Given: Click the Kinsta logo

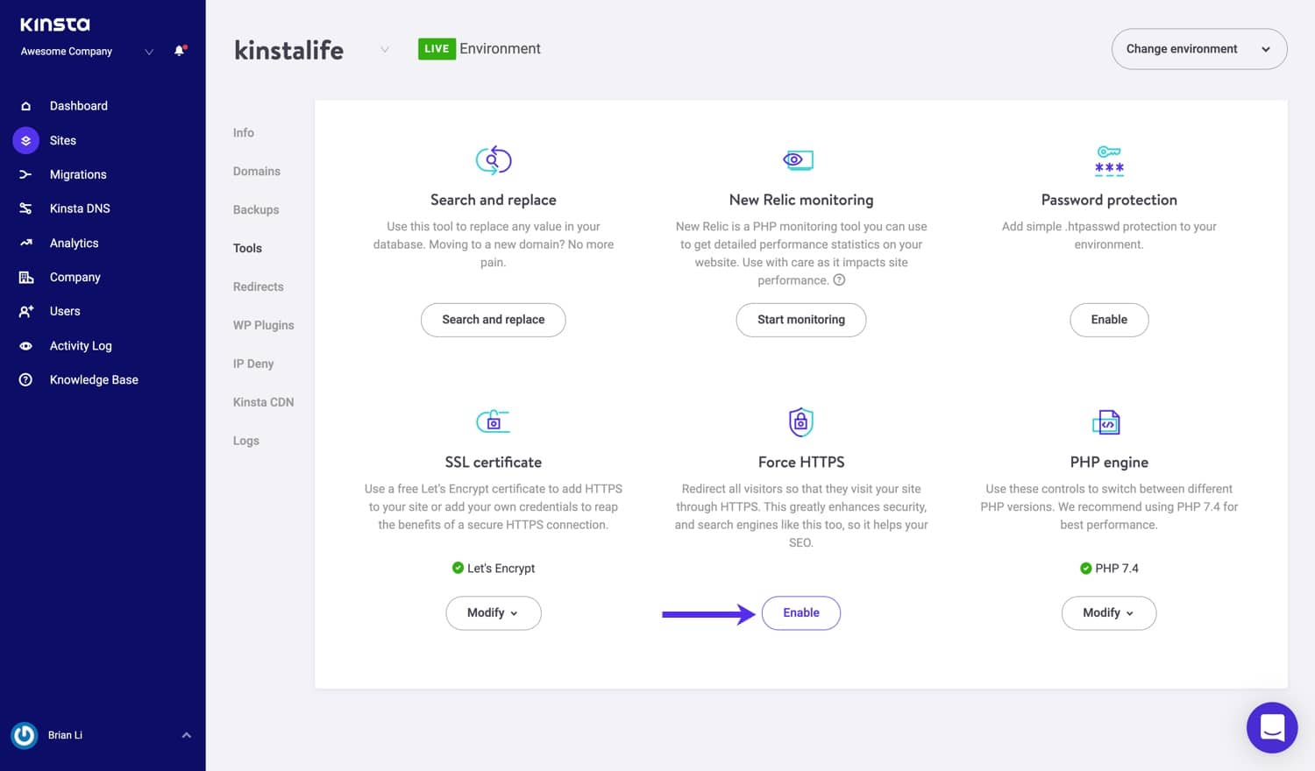Looking at the screenshot, I should pyautogui.click(x=55, y=25).
